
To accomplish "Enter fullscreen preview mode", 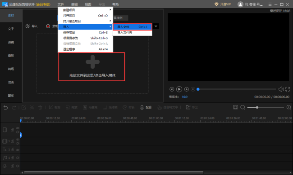I will 288,89.
